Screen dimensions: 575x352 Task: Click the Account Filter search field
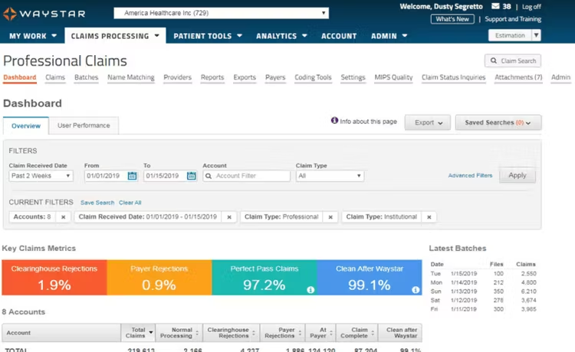tap(246, 176)
